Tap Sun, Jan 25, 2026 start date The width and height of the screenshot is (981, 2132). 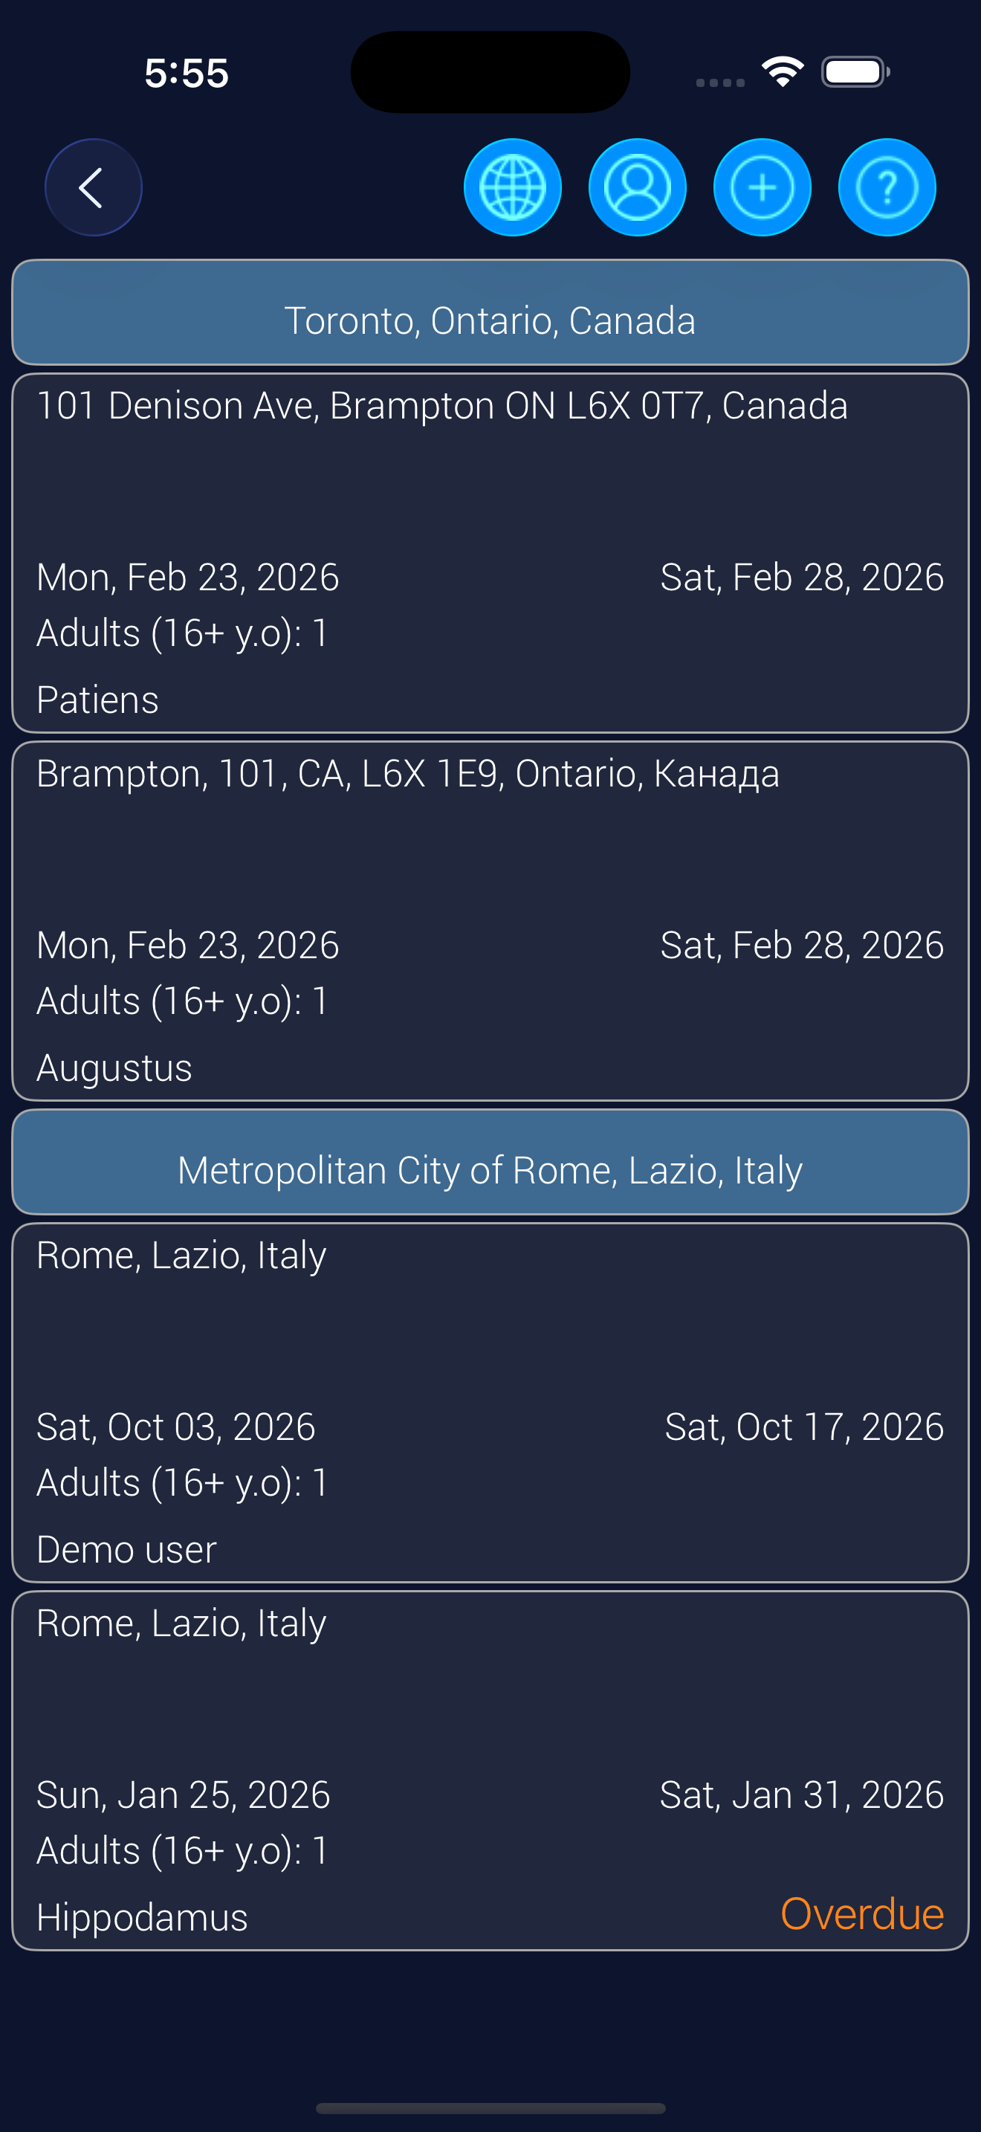184,1795
